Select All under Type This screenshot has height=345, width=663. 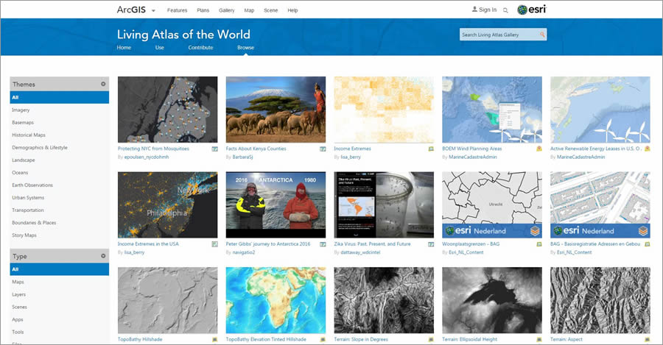click(60, 269)
